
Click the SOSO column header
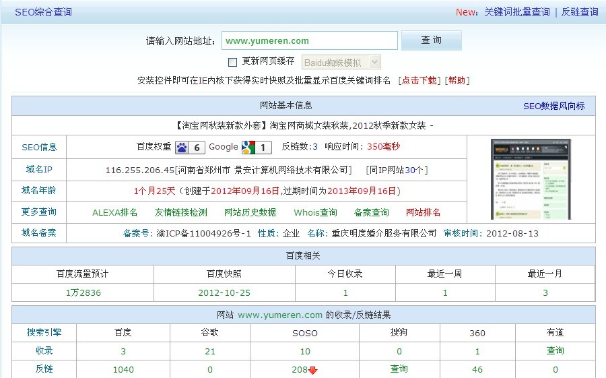305,333
